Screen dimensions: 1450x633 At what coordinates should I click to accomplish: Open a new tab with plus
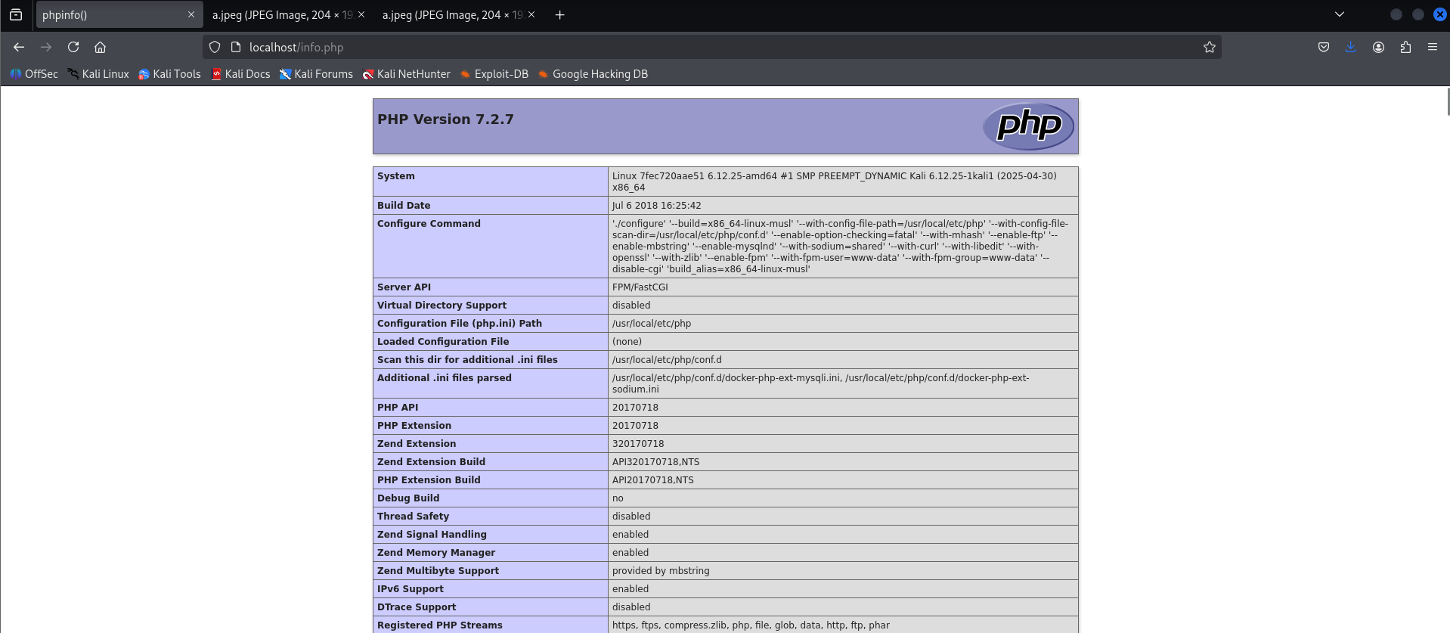559,15
